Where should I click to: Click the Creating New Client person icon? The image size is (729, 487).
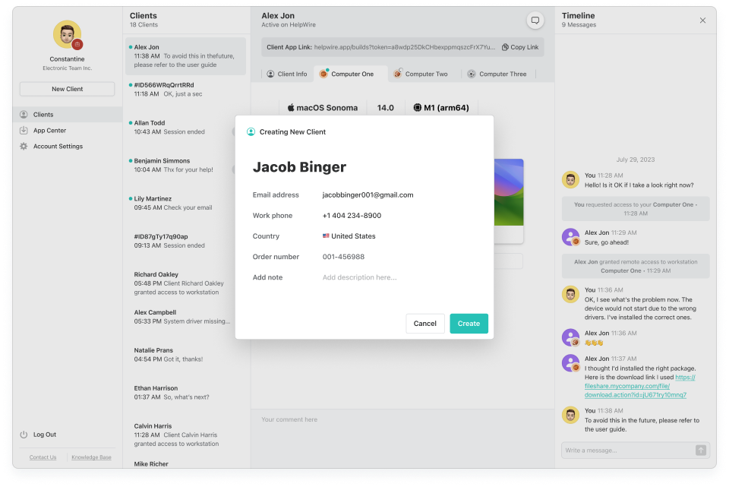(251, 131)
